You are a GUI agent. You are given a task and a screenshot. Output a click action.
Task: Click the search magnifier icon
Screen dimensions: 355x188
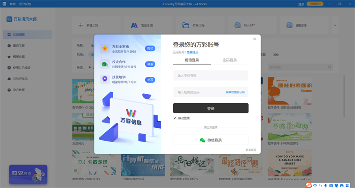[330, 67]
